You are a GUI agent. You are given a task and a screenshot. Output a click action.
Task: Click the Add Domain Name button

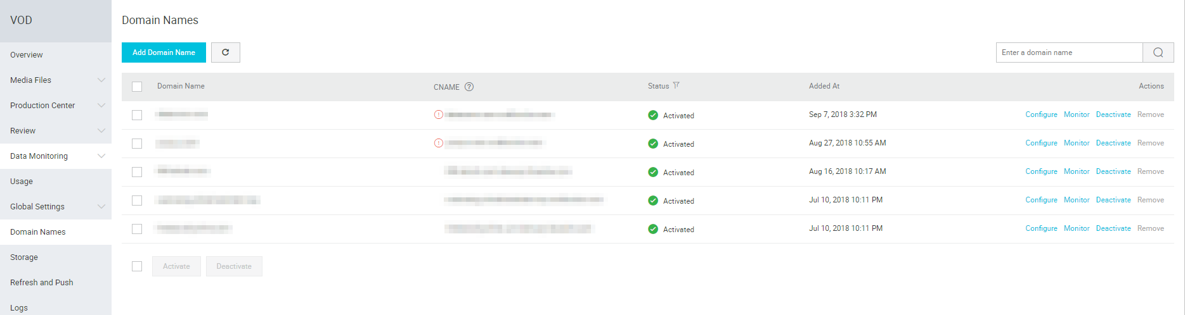click(164, 52)
